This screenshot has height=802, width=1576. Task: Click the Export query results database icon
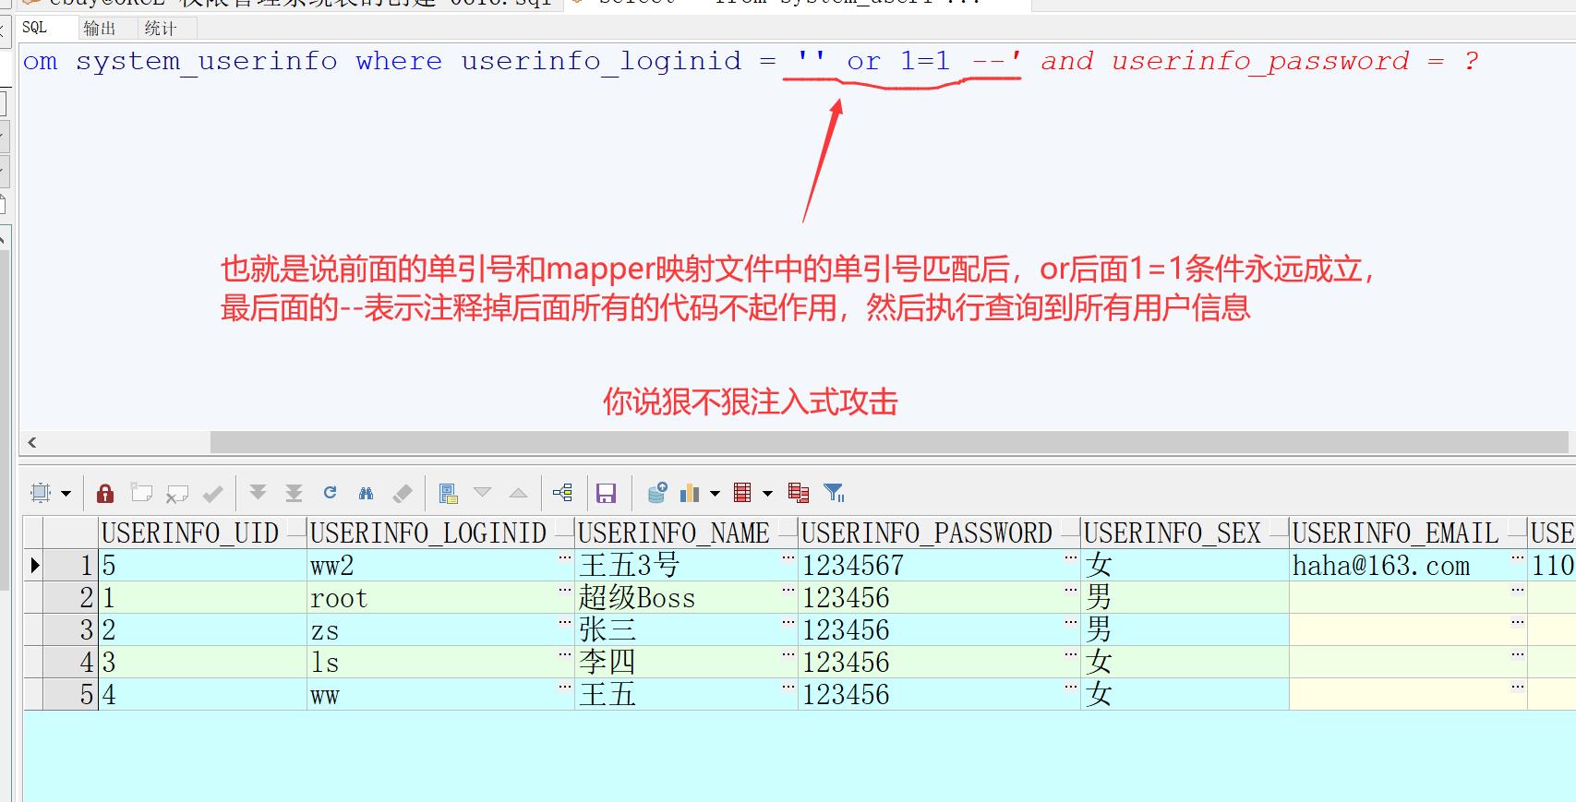point(657,493)
